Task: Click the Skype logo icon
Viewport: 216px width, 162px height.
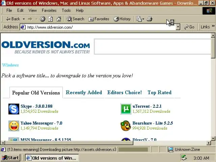Action: 14,109
